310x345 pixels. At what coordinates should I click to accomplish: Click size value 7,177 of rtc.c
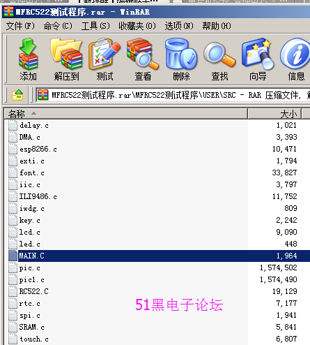tap(286, 303)
